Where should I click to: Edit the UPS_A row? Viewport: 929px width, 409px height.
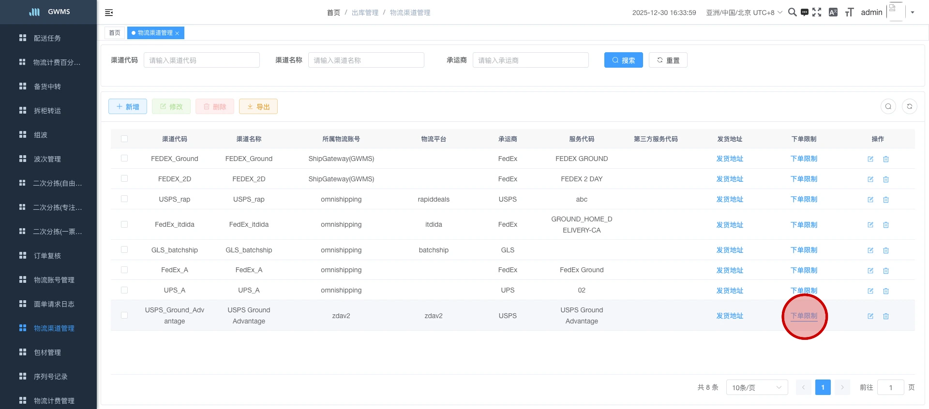click(x=870, y=291)
